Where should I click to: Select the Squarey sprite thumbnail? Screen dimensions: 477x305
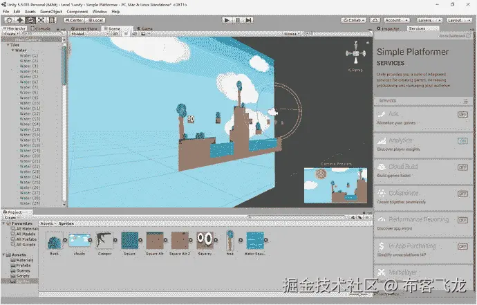(x=205, y=241)
